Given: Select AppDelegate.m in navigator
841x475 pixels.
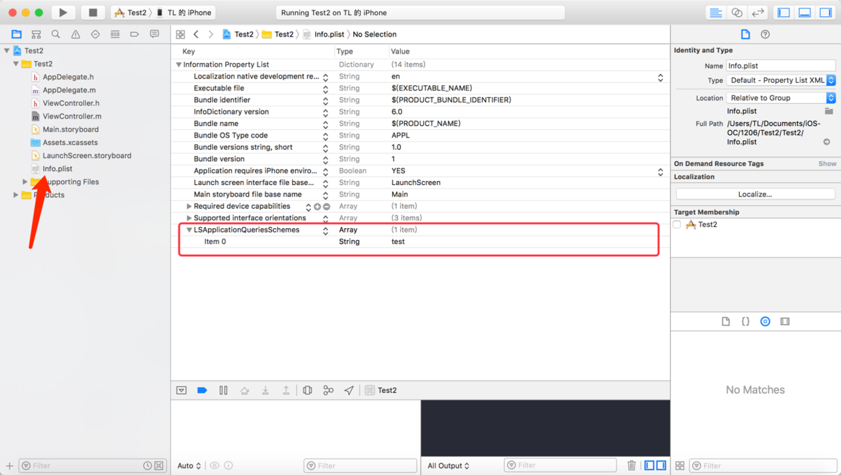Looking at the screenshot, I should (x=69, y=89).
